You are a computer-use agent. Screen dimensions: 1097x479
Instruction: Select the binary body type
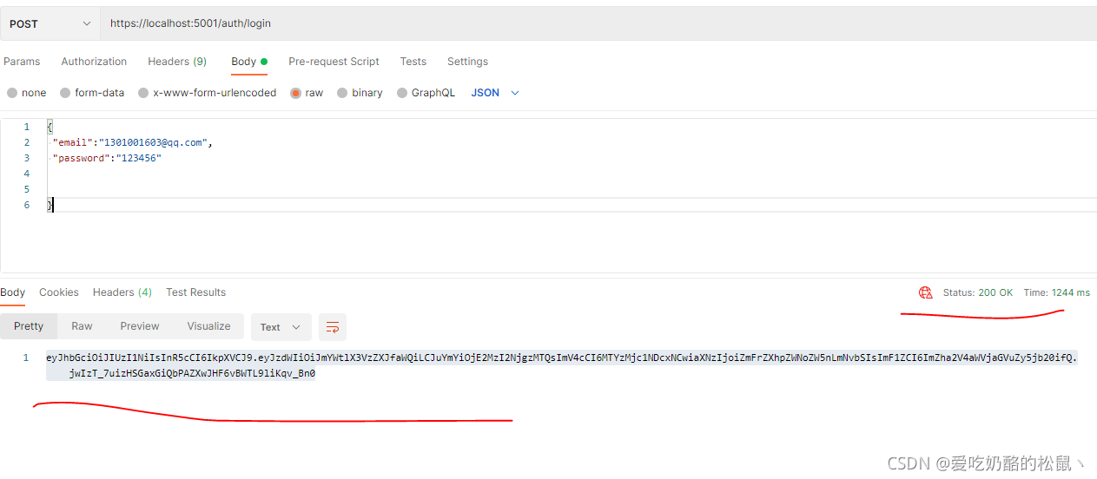point(360,93)
